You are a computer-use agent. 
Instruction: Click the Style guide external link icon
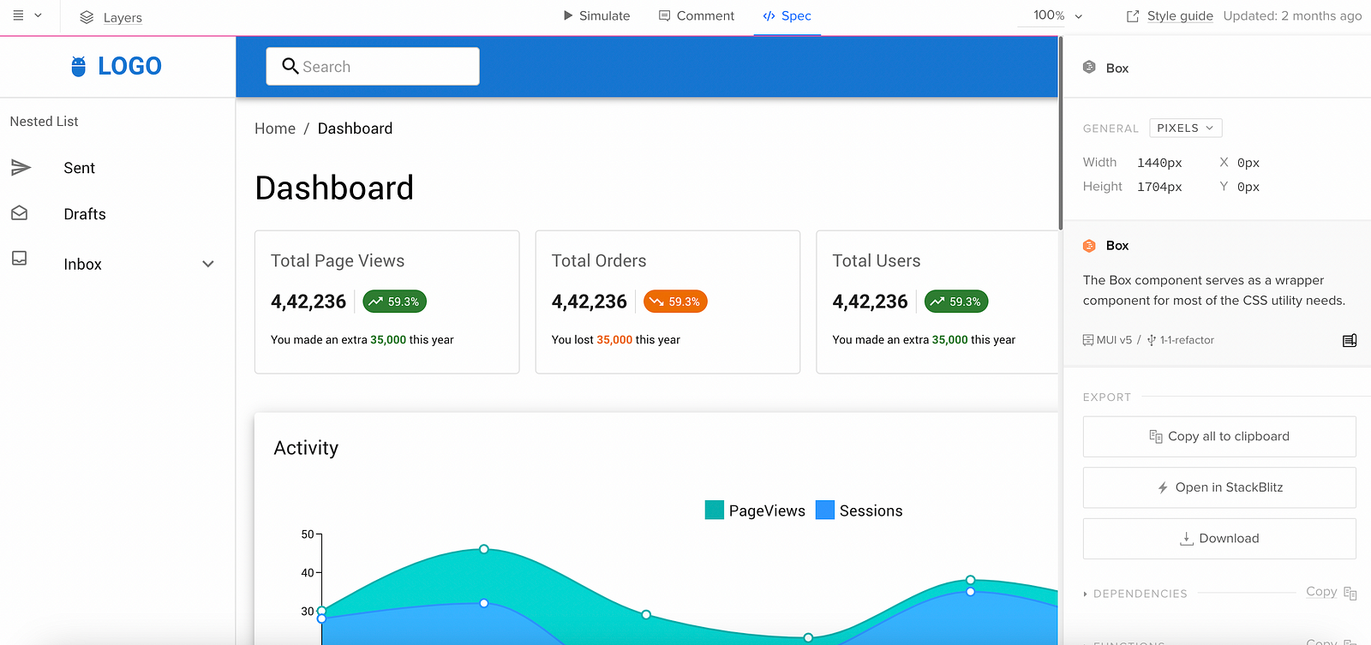(1133, 16)
